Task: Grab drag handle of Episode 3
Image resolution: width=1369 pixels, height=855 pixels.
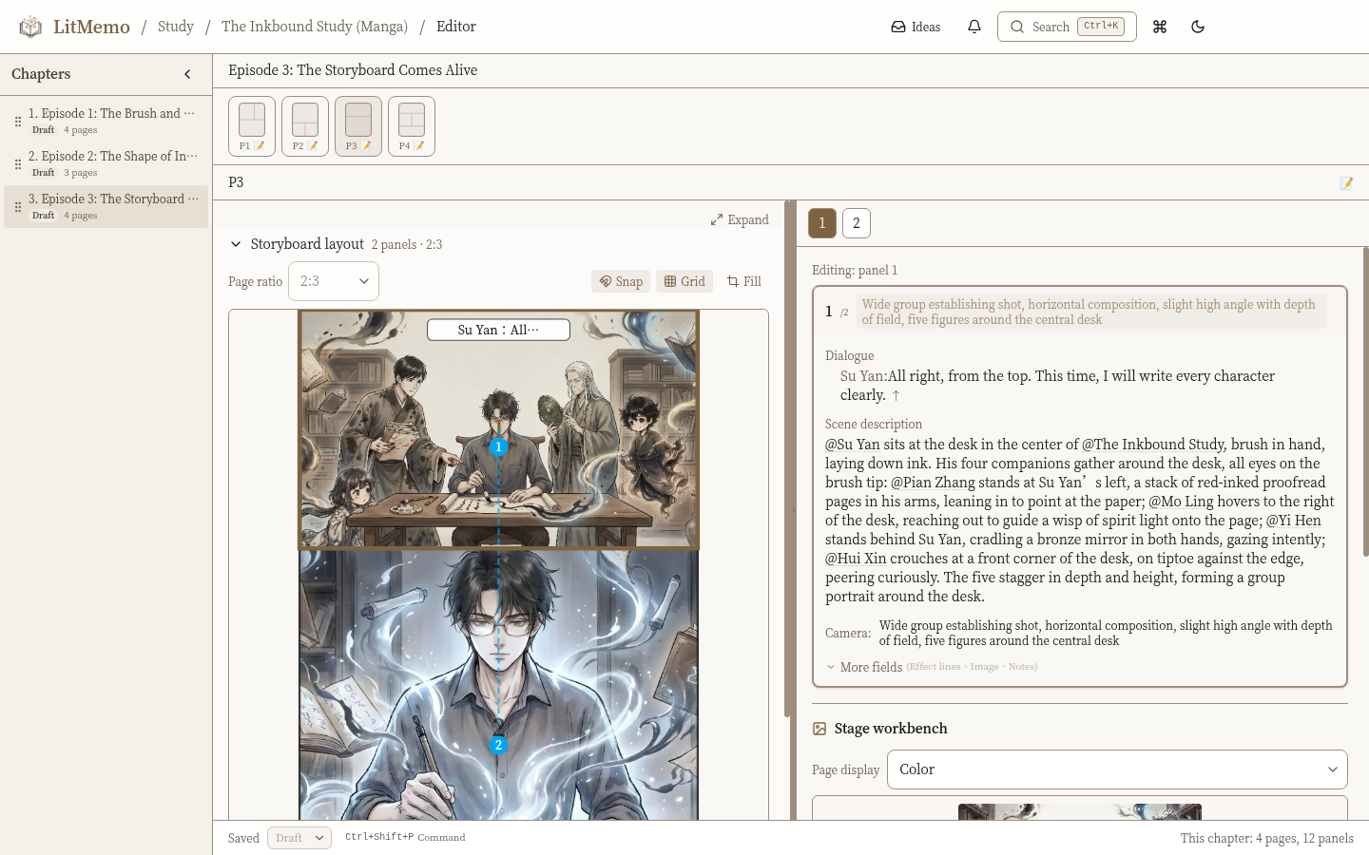Action: tap(18, 207)
